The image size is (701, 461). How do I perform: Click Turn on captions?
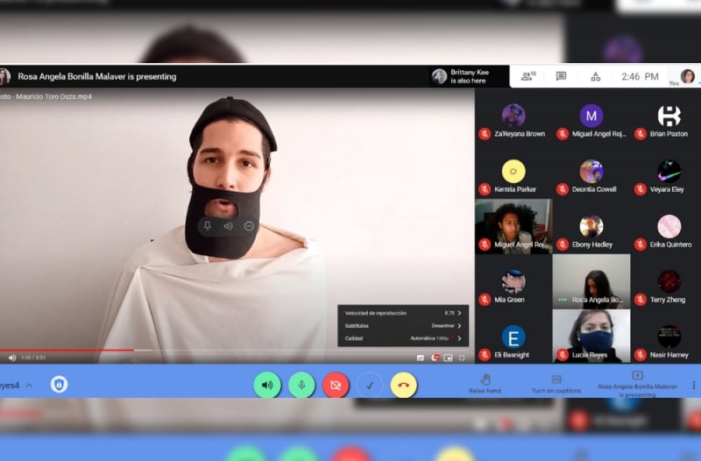(x=556, y=383)
